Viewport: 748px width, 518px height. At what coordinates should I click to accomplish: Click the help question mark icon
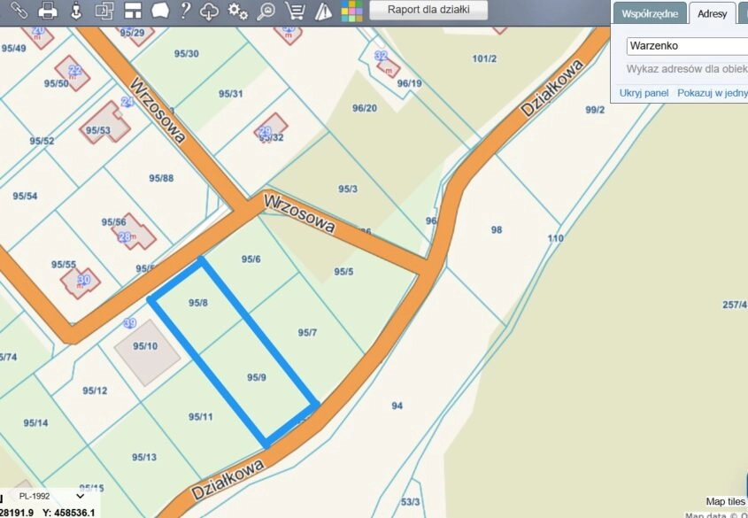pyautogui.click(x=184, y=11)
